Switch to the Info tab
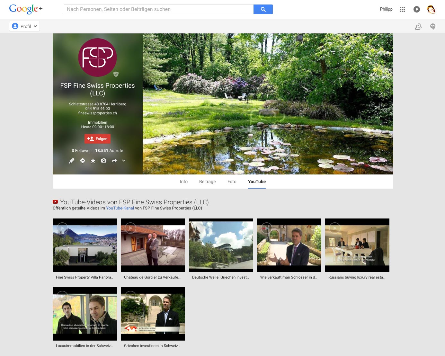445x356 pixels. coord(184,182)
